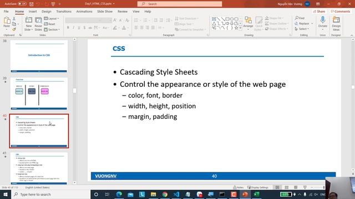Screen dimensions: 355x199
Task: Open the Text Direction dropdown
Action: click(x=186, y=18)
